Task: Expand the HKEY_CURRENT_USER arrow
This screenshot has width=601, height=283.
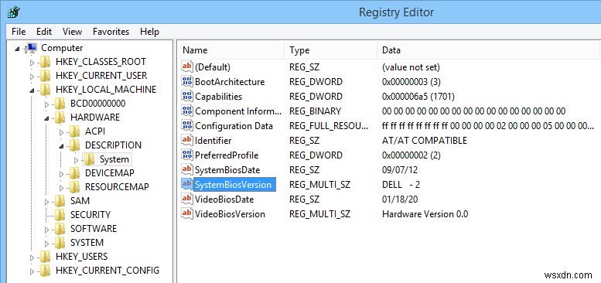Action: click(32, 76)
